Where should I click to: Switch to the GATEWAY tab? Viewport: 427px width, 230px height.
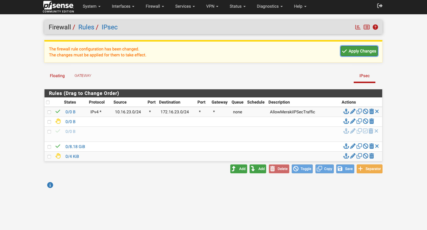pyautogui.click(x=83, y=76)
